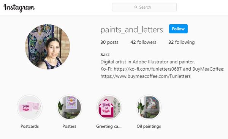View the 30 posts count
Viewport: 228px width, 139px height.
click(x=109, y=42)
